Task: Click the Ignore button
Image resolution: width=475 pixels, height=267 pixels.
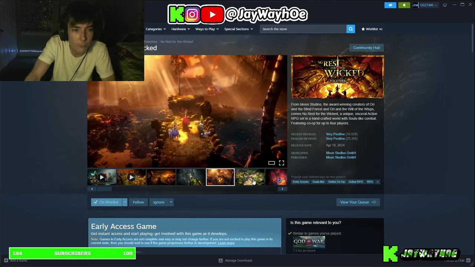Action: (x=159, y=202)
